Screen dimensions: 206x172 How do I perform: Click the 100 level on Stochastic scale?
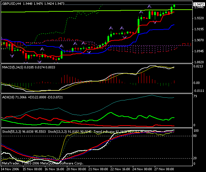point(196,131)
